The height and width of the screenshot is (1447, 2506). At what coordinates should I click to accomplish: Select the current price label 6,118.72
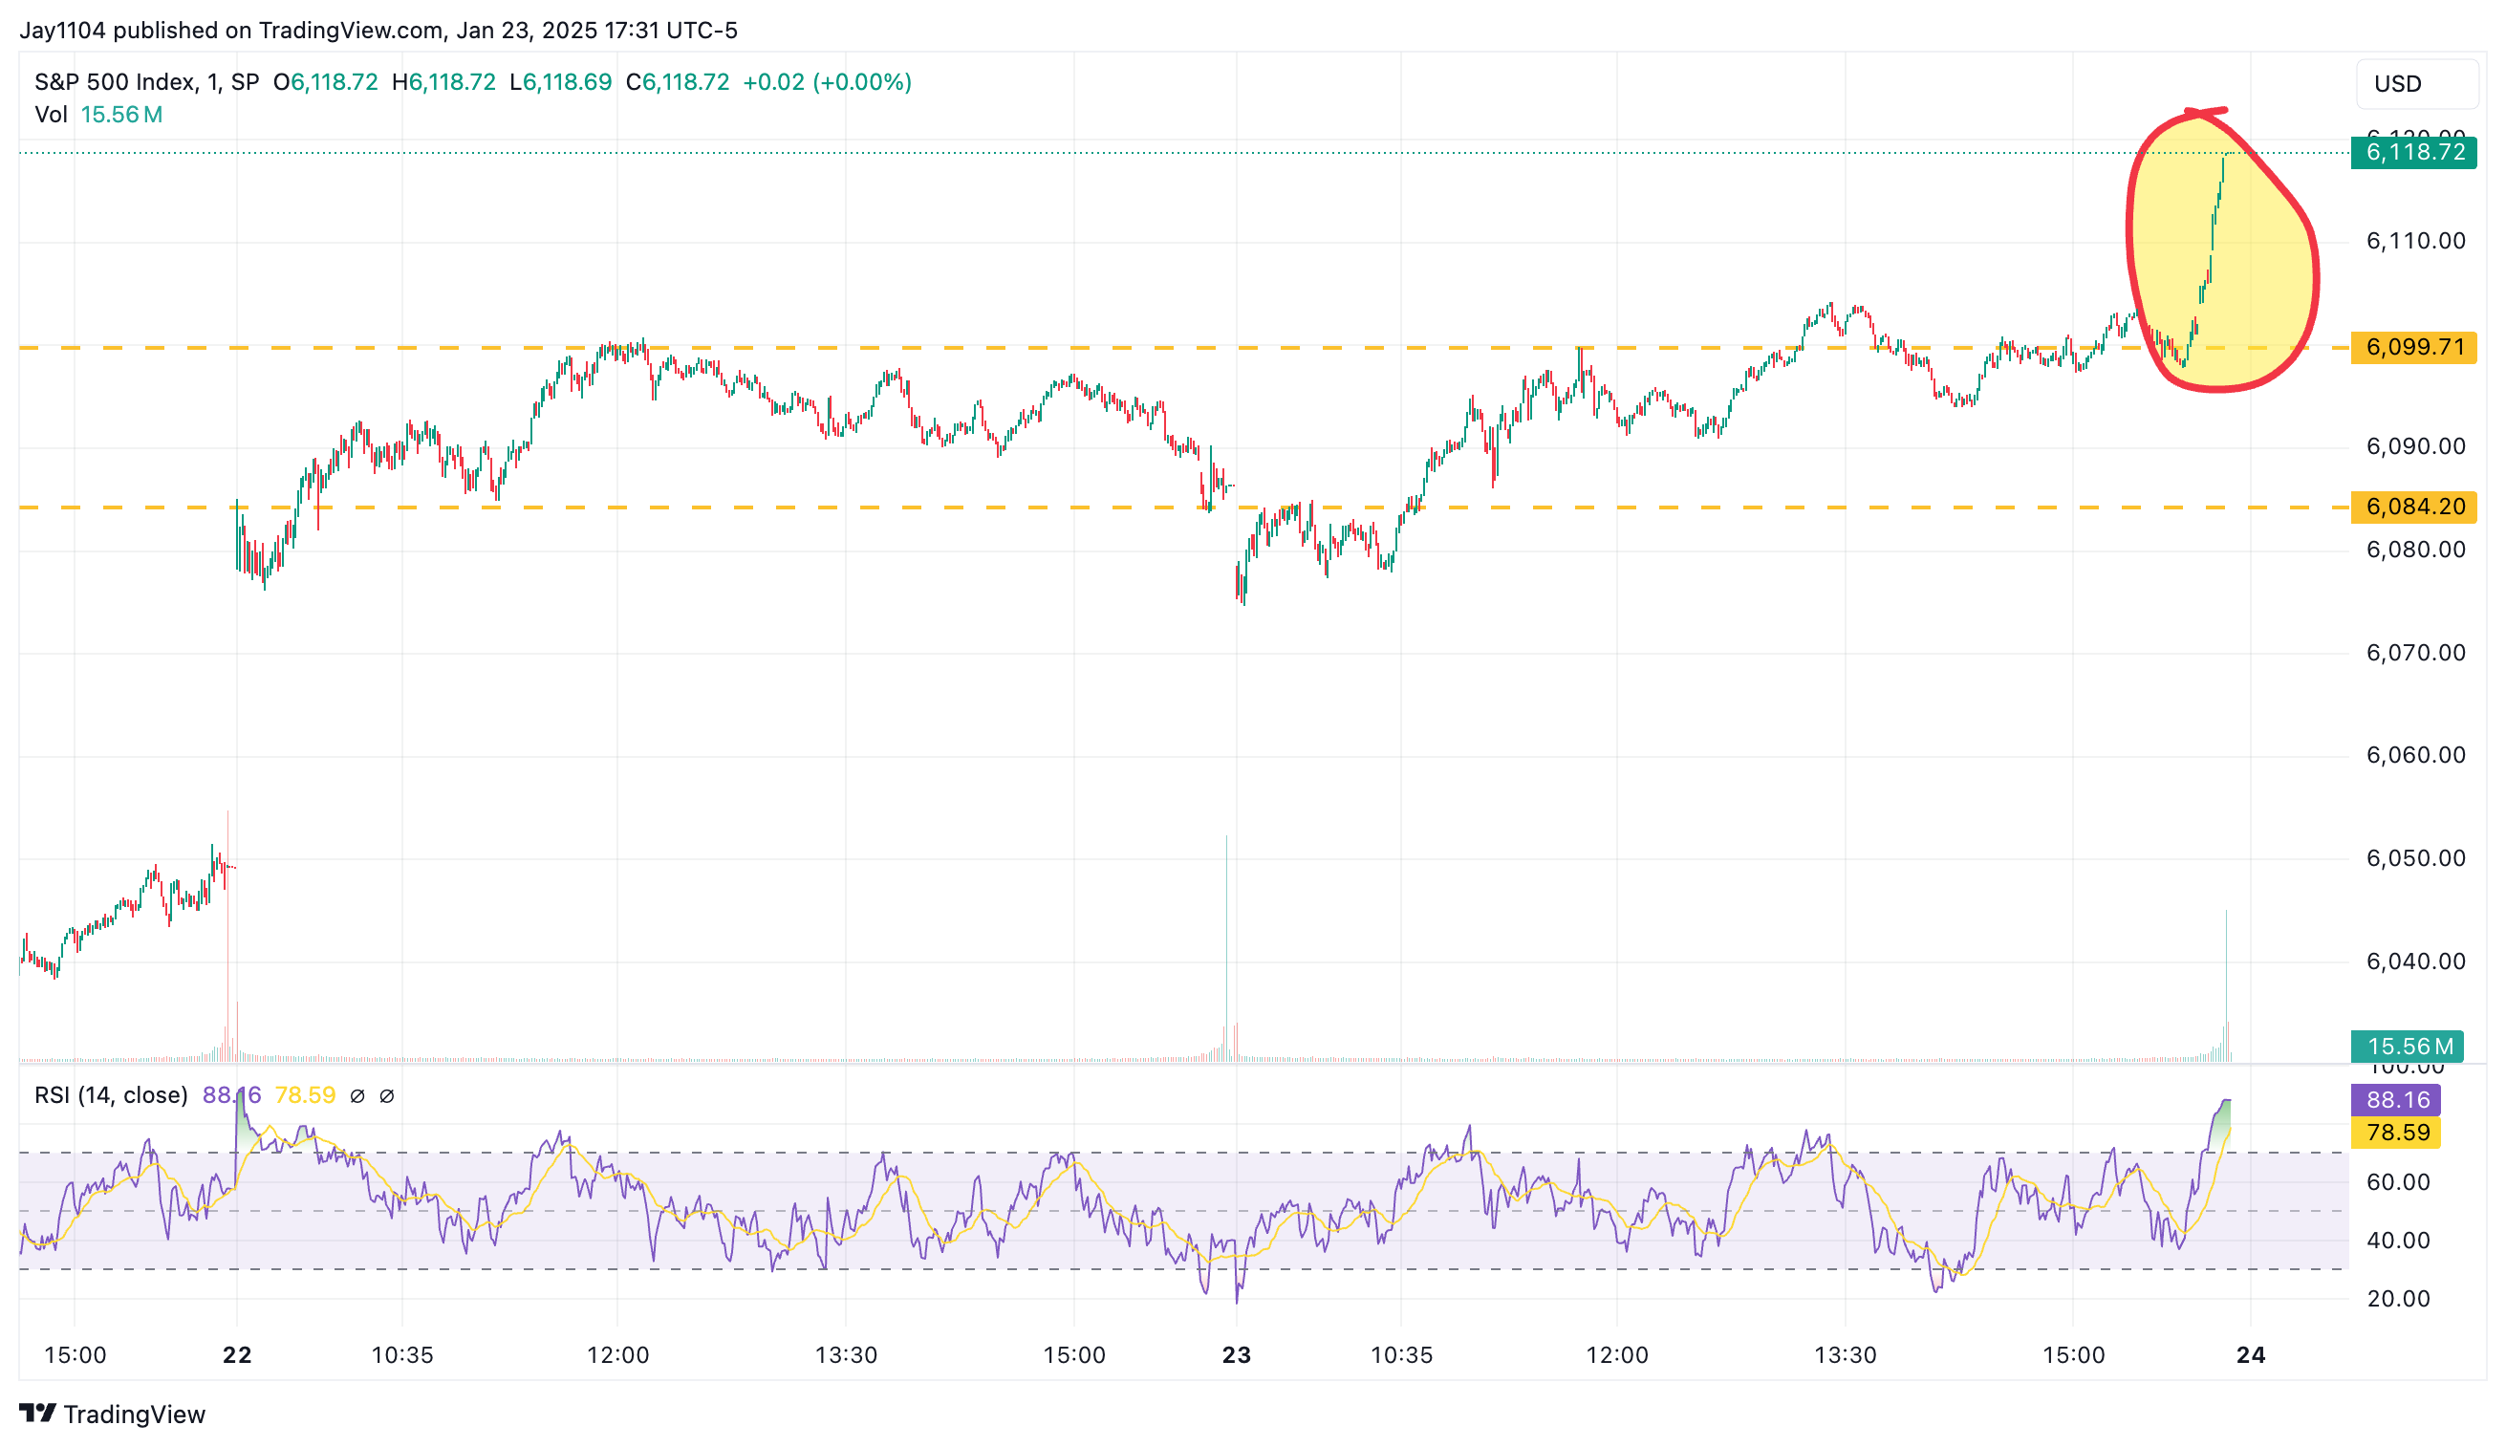[2413, 152]
